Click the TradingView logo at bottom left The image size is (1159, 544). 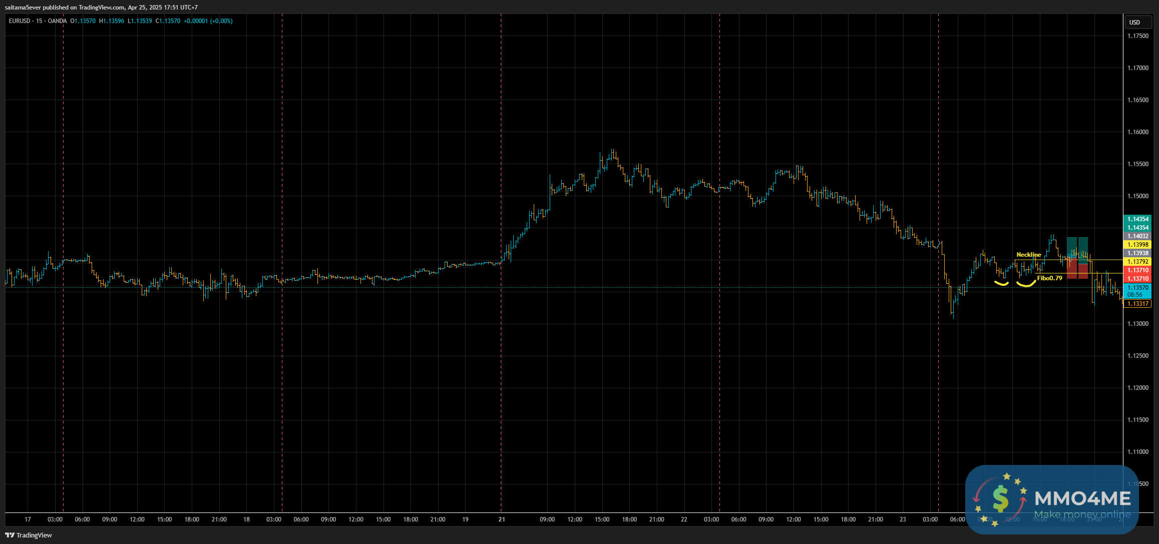[x=29, y=535]
